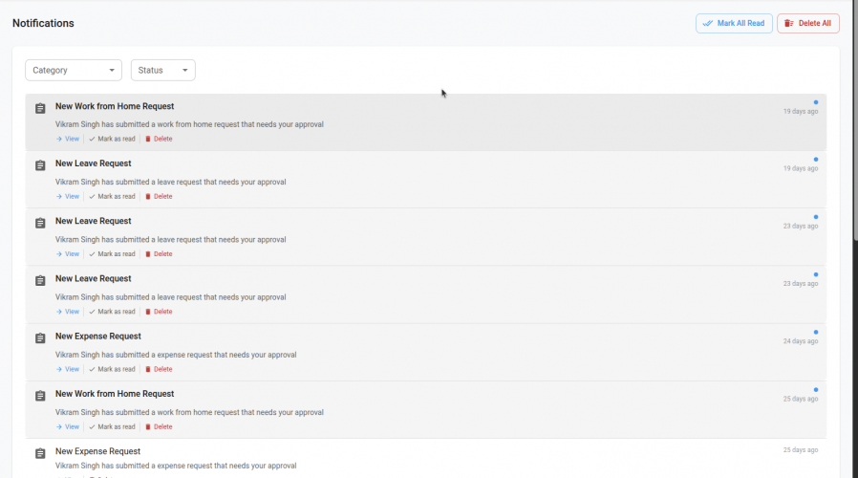Click clipboard icon of 19-days-ago Work from Home request
The height and width of the screenshot is (478, 858).
(40, 108)
